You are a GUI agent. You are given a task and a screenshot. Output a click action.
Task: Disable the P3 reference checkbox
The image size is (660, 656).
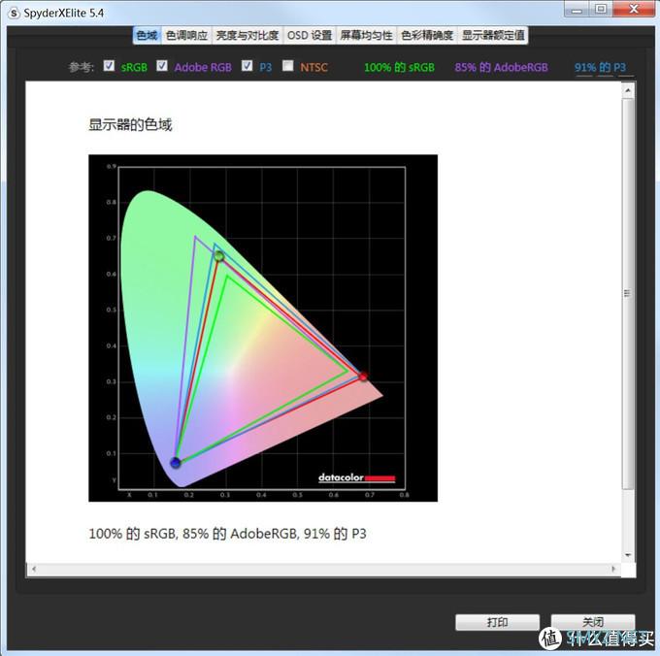[247, 66]
